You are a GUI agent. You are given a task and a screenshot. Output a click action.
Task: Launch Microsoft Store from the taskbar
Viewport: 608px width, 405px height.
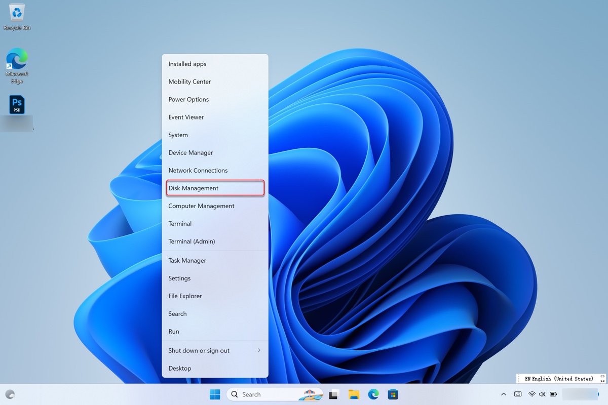[x=393, y=394]
